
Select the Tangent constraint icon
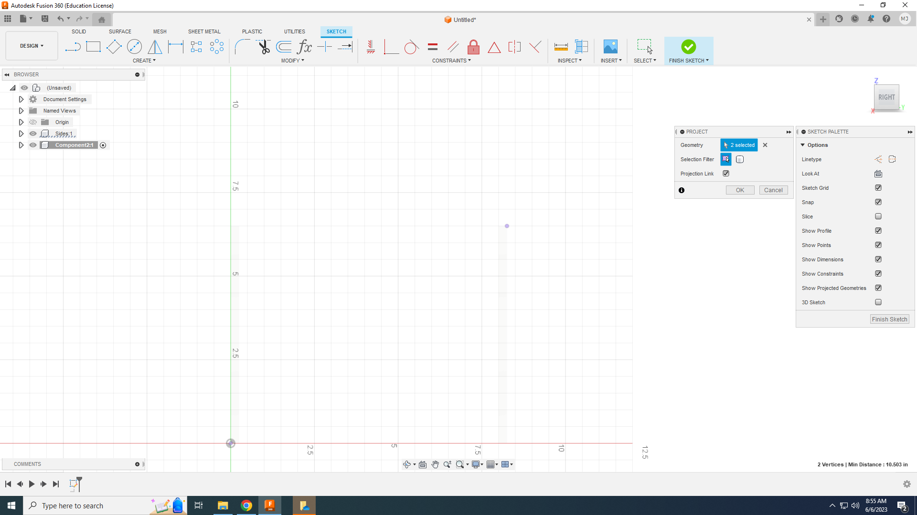pyautogui.click(x=411, y=47)
